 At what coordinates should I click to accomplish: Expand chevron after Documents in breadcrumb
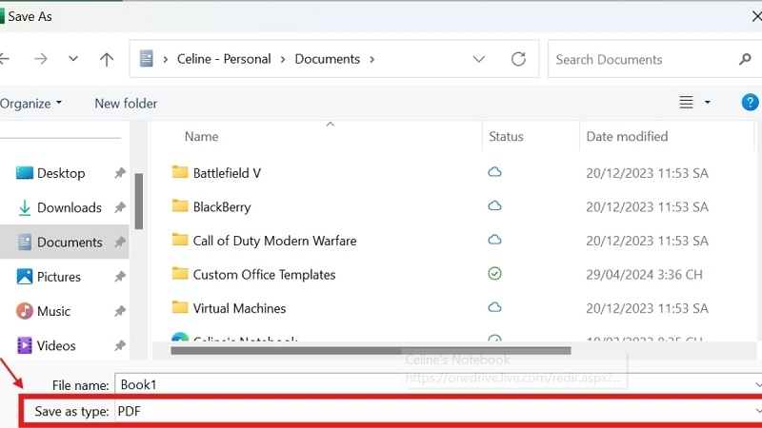tap(372, 59)
